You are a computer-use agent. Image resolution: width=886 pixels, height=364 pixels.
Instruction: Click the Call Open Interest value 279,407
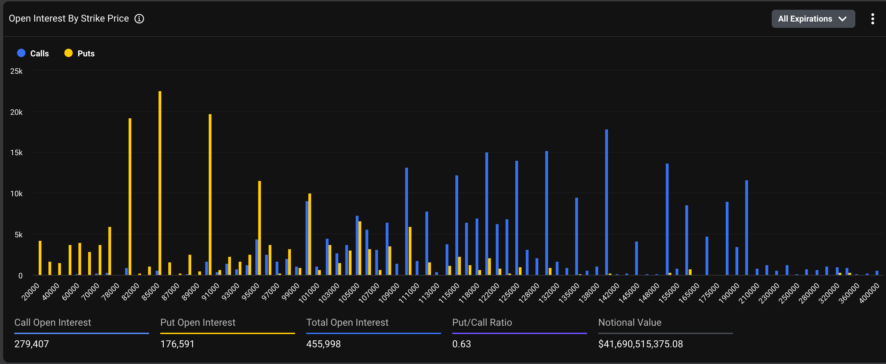(x=31, y=344)
